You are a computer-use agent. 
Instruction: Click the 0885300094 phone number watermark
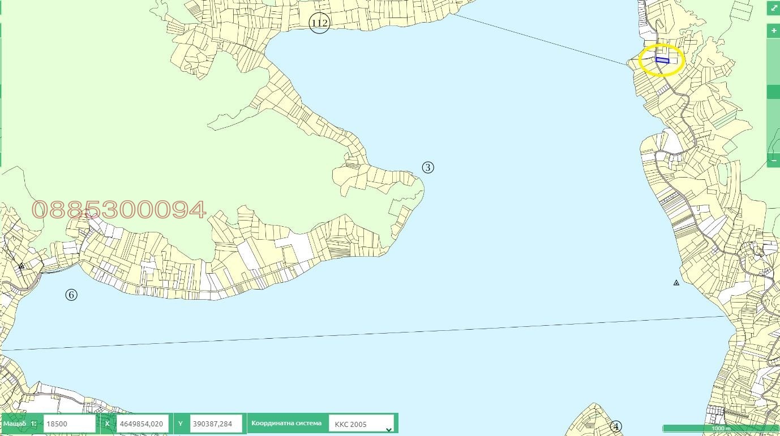point(119,210)
